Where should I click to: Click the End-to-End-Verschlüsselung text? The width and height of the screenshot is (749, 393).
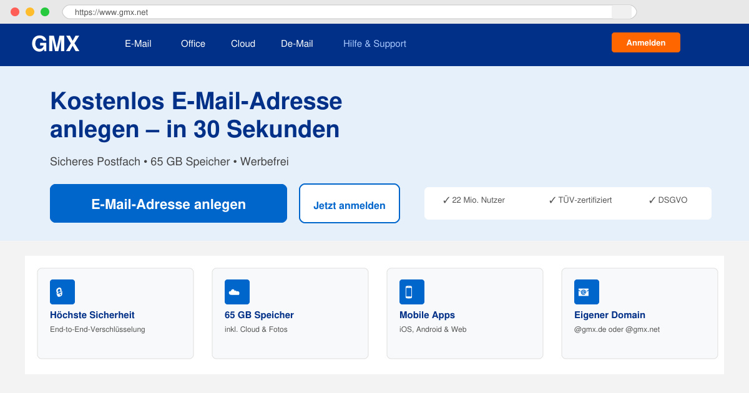(97, 329)
